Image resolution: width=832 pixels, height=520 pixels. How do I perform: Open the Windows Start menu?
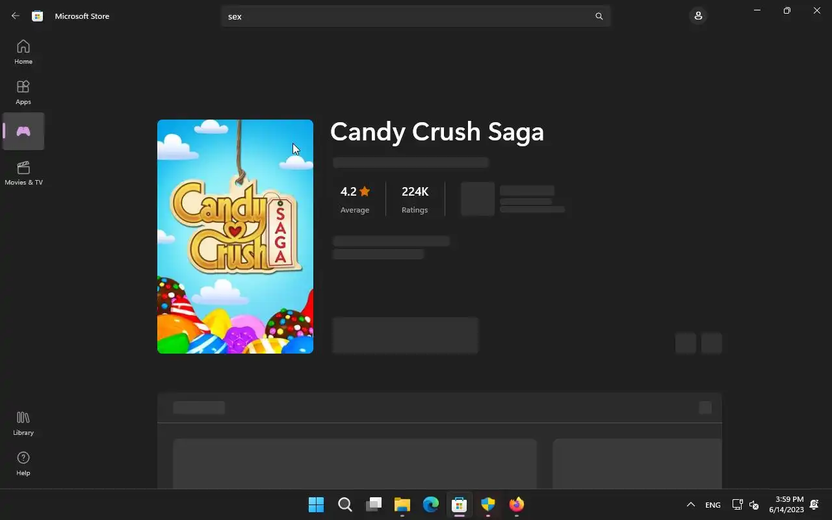[x=316, y=504]
